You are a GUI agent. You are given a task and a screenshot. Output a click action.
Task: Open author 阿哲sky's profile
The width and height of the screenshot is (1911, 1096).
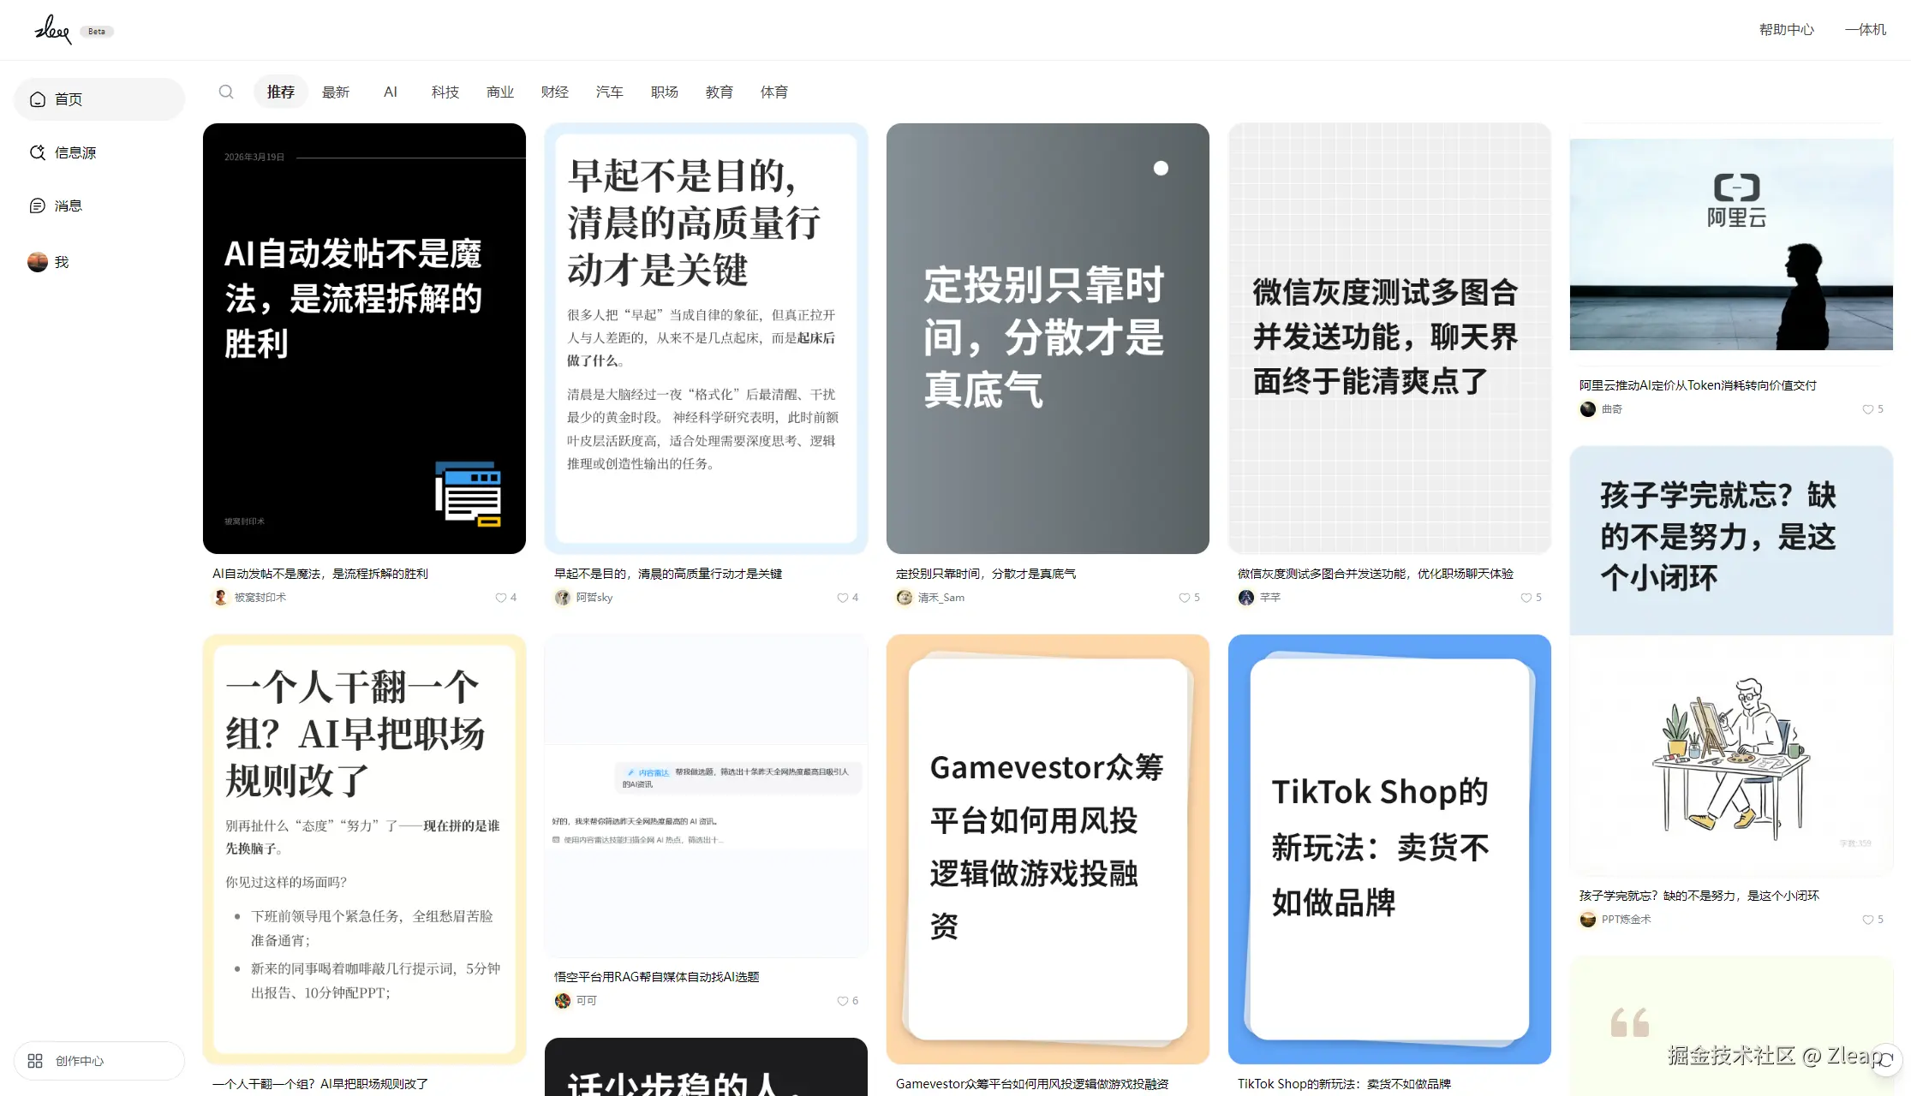593,598
